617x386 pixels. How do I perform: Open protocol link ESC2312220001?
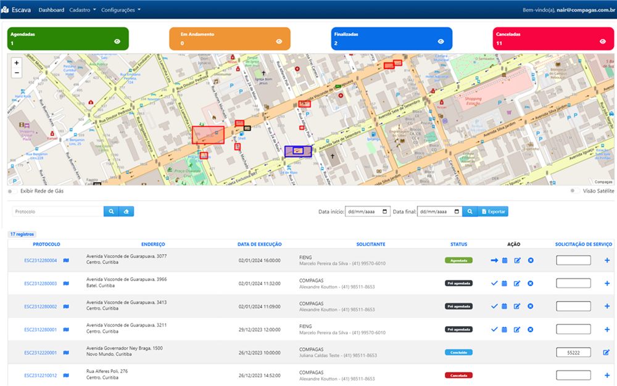(41, 353)
